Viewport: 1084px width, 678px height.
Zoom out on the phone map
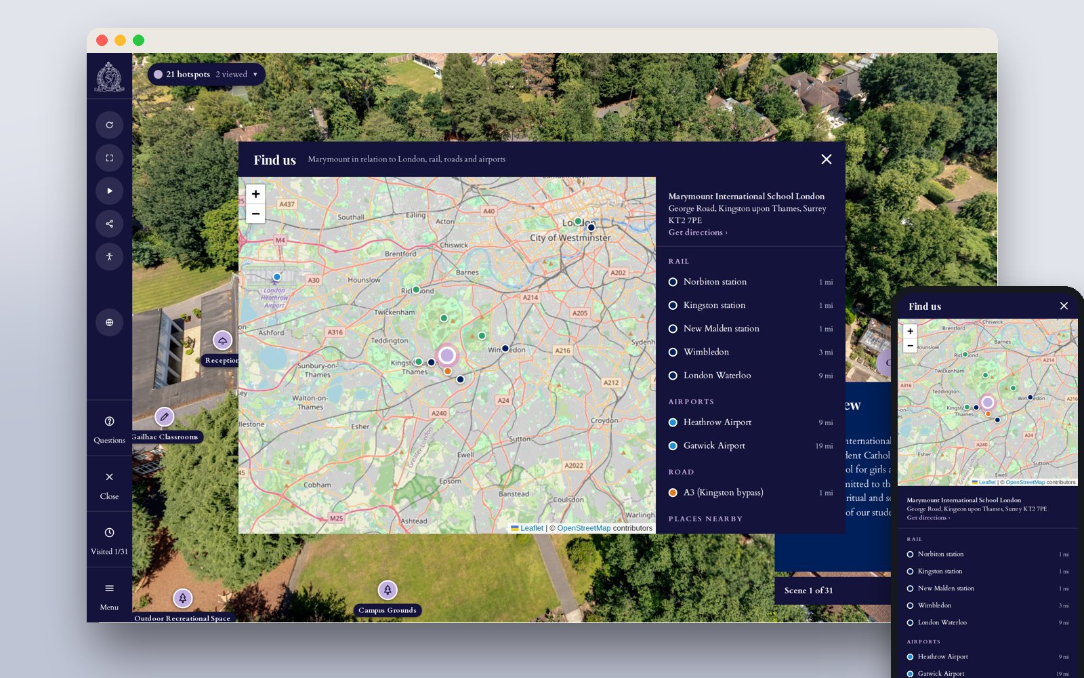pyautogui.click(x=910, y=346)
